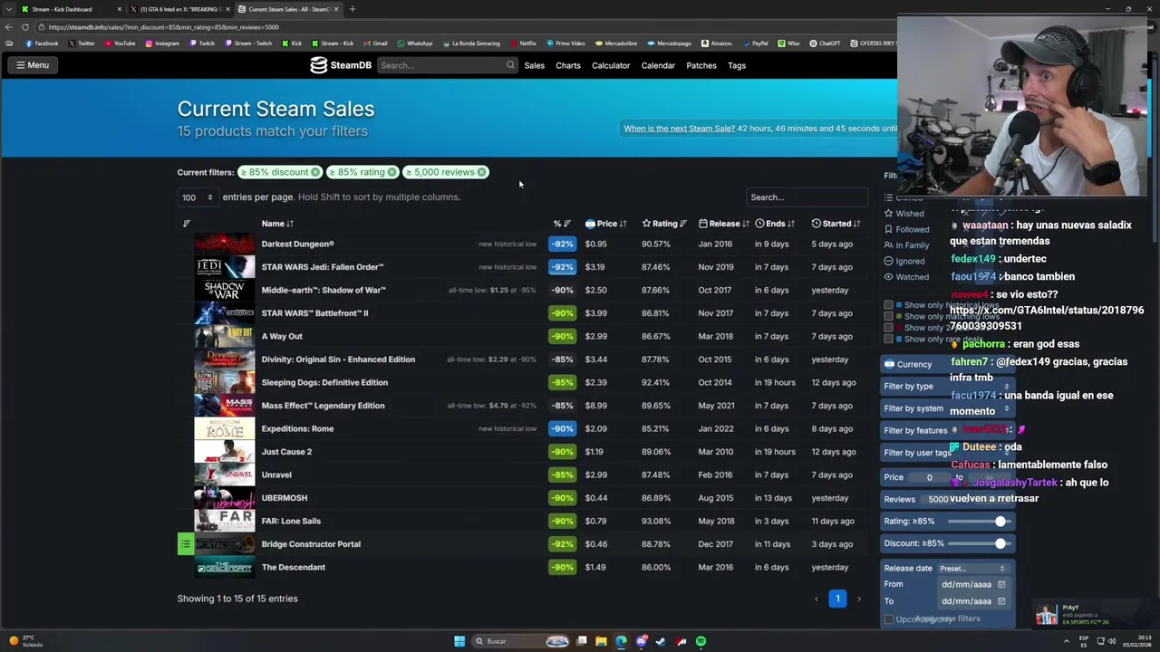Click the next page arrow
The height and width of the screenshot is (652, 1160).
click(859, 599)
